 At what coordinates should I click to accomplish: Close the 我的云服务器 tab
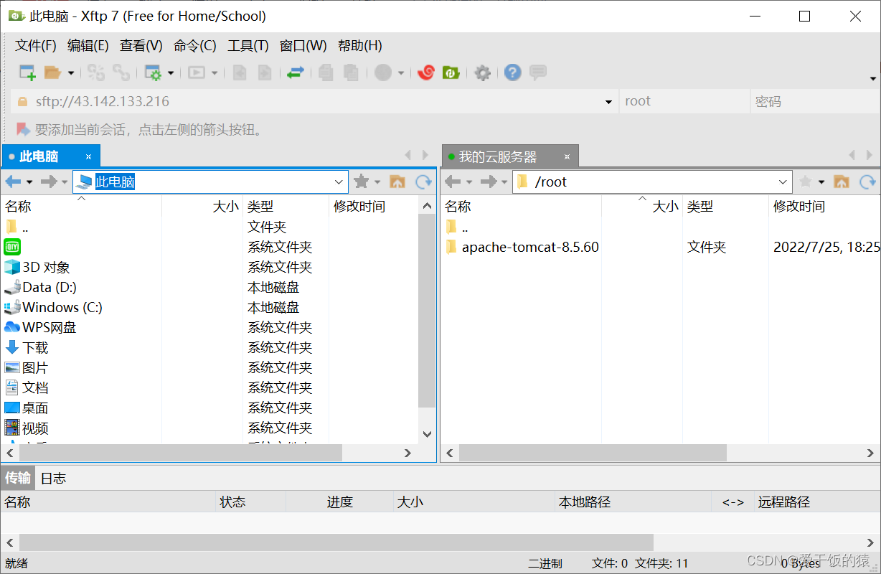[x=567, y=156]
